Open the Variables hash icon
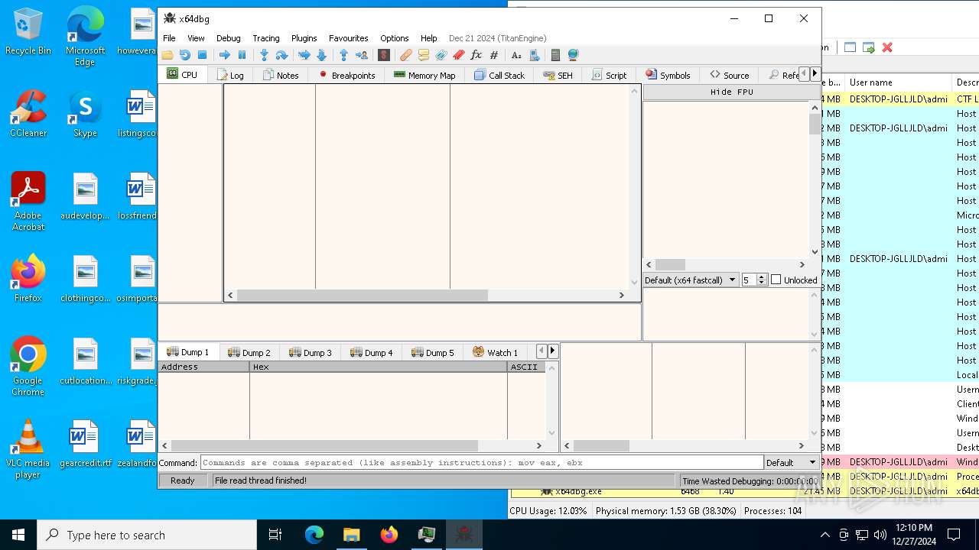Screen dimensions: 979x550 pyautogui.click(x=494, y=55)
